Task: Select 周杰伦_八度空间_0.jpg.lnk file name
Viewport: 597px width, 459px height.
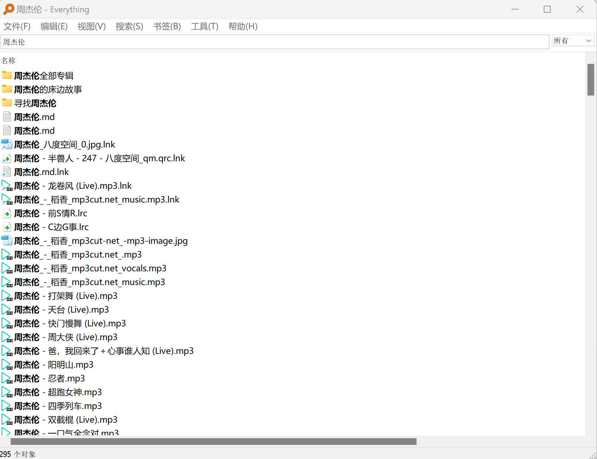Action: pyautogui.click(x=65, y=144)
